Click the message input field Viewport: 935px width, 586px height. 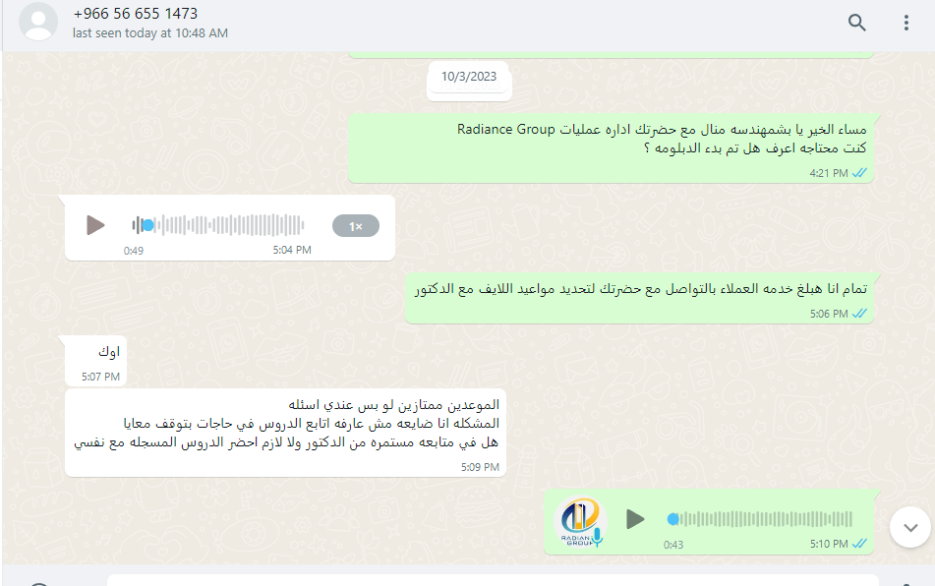click(x=492, y=580)
